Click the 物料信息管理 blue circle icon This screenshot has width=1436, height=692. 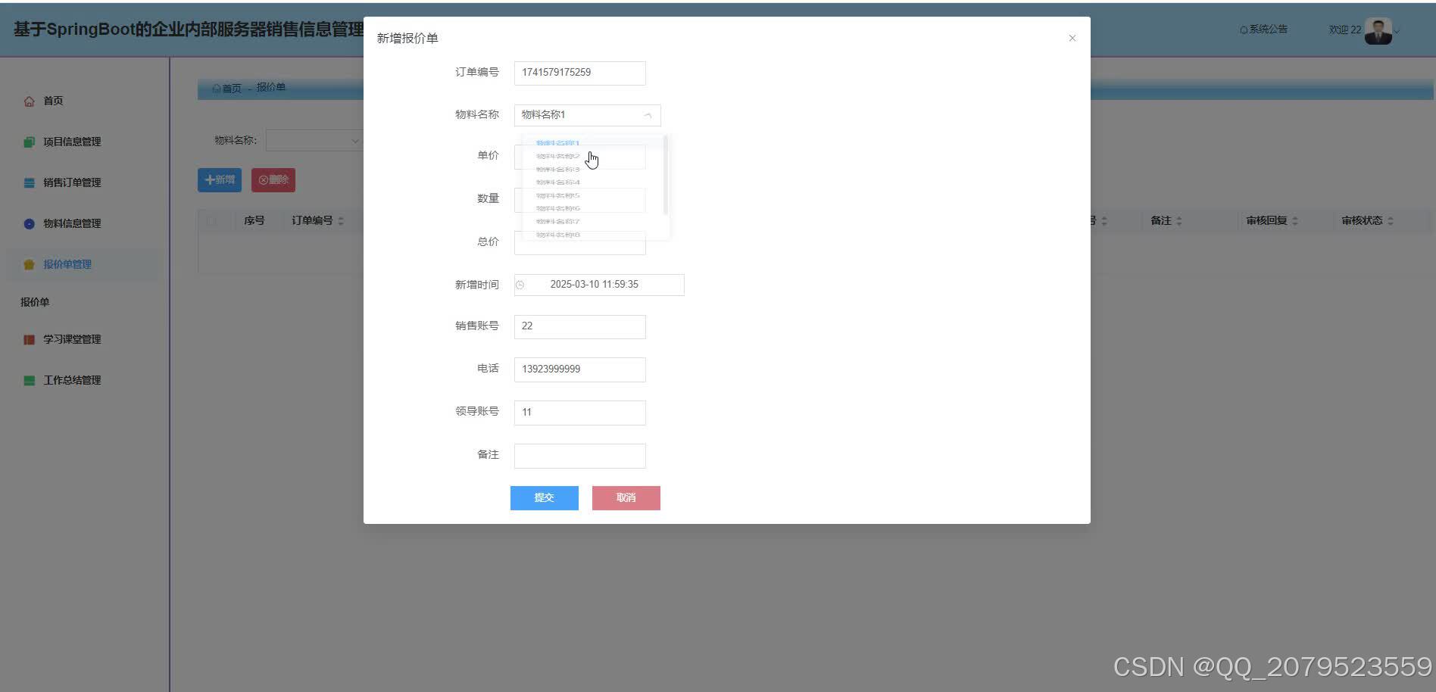coord(29,224)
